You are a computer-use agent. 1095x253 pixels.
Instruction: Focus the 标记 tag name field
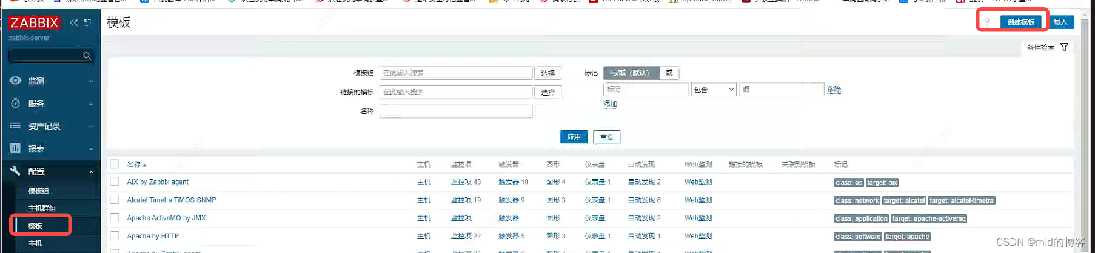point(646,89)
